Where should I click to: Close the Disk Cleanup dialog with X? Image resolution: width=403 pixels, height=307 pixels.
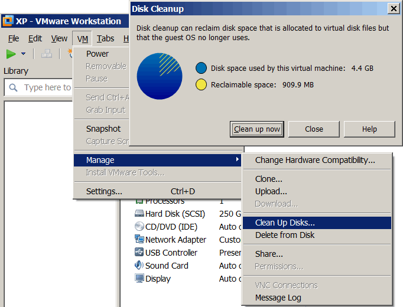394,8
